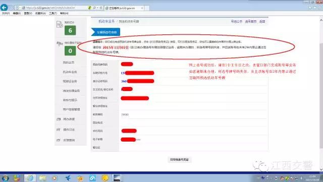Open the 文件(F) menu
Screen dimensions: 323x182
[6, 13]
